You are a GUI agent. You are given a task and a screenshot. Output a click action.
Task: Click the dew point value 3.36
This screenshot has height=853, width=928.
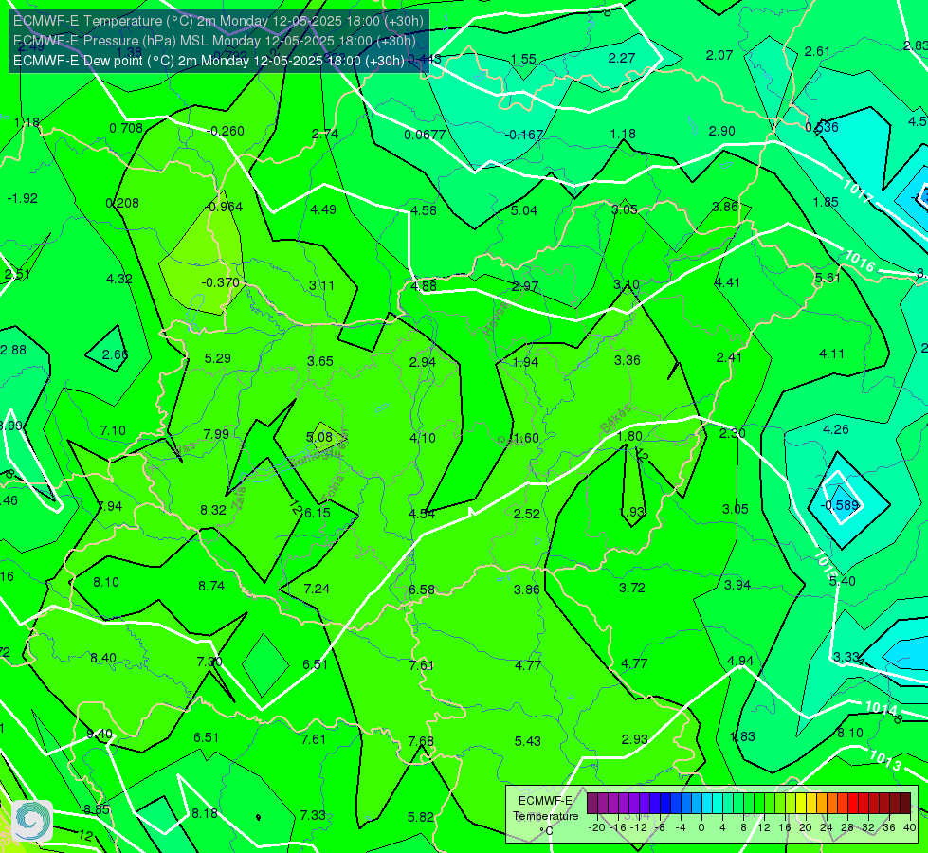click(x=627, y=360)
